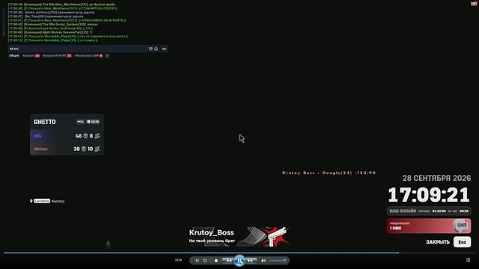Click the Wolves team row in GHETTO panel
This screenshot has width=479, height=269.
[67, 149]
